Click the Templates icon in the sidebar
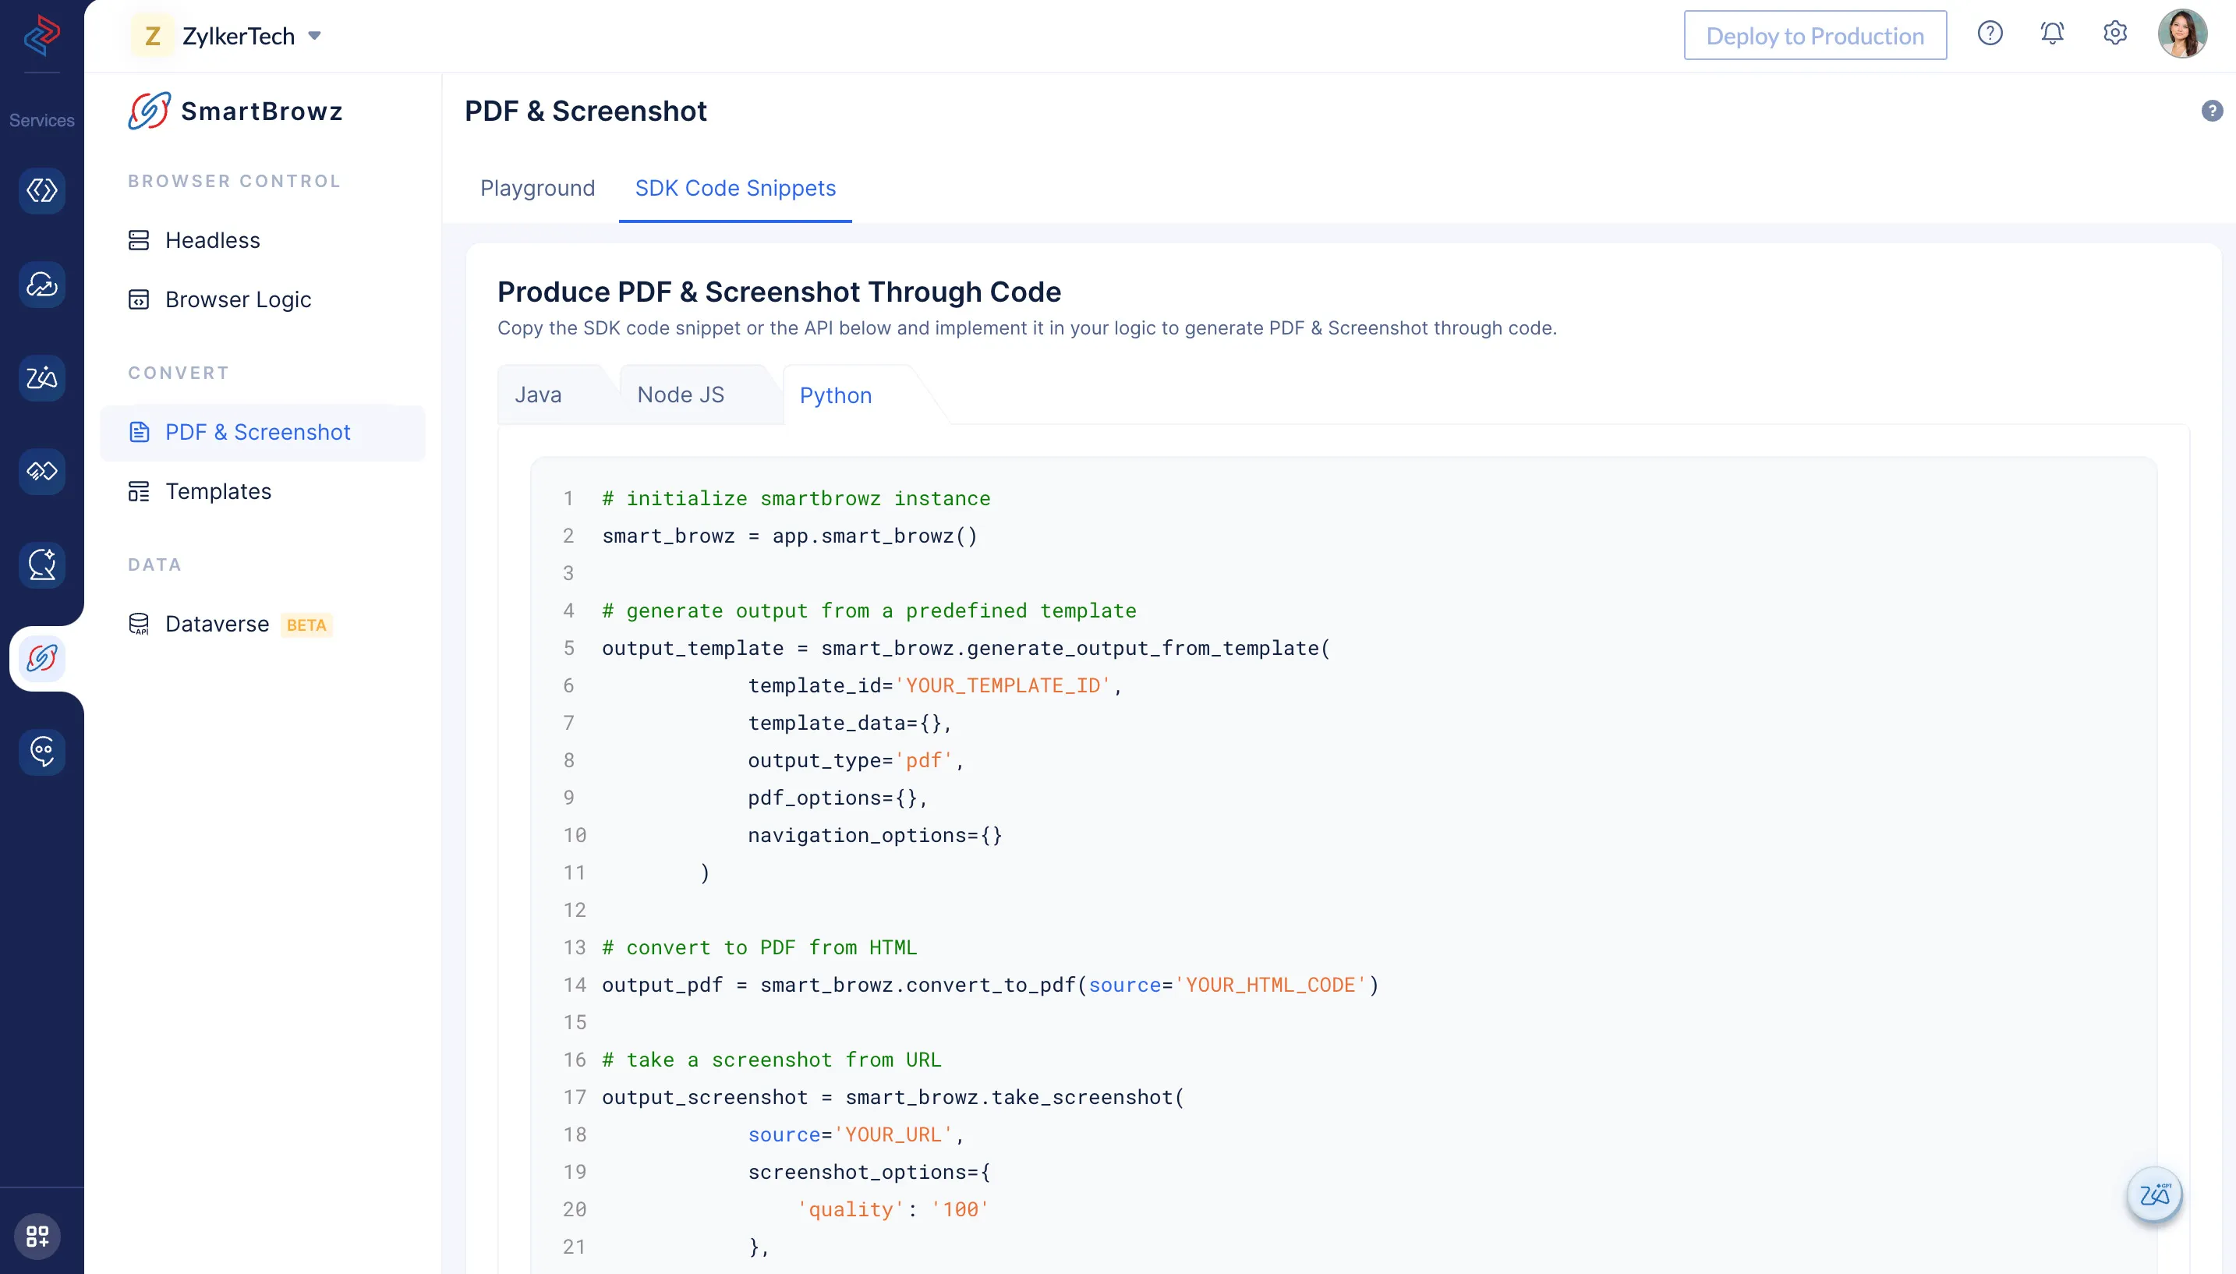2236x1274 pixels. [x=139, y=492]
